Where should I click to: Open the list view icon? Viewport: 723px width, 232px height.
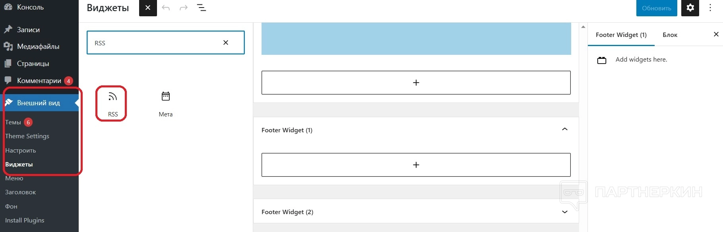click(202, 8)
